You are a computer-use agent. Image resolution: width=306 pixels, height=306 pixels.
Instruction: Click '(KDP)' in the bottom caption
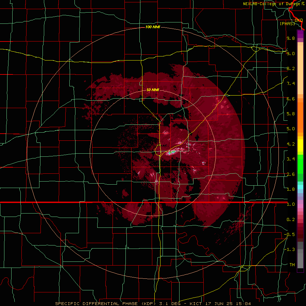149,304
